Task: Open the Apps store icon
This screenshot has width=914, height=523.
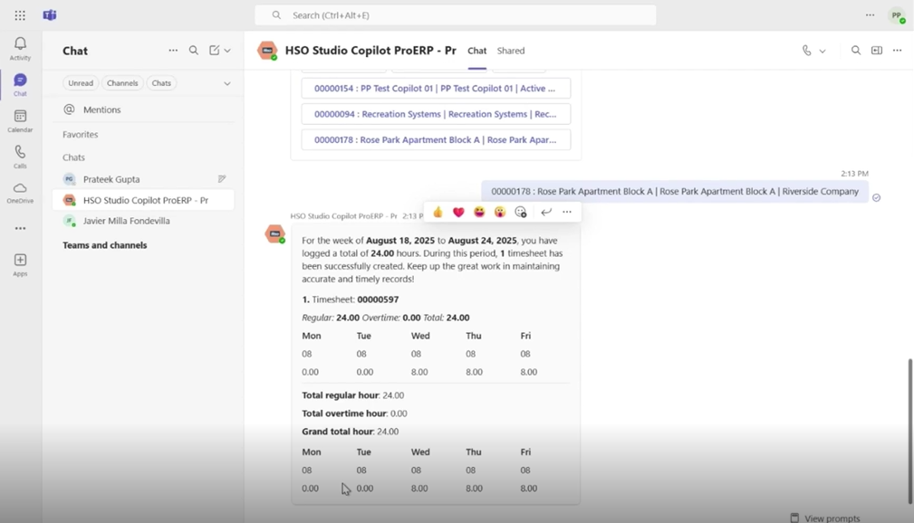Action: pyautogui.click(x=20, y=264)
